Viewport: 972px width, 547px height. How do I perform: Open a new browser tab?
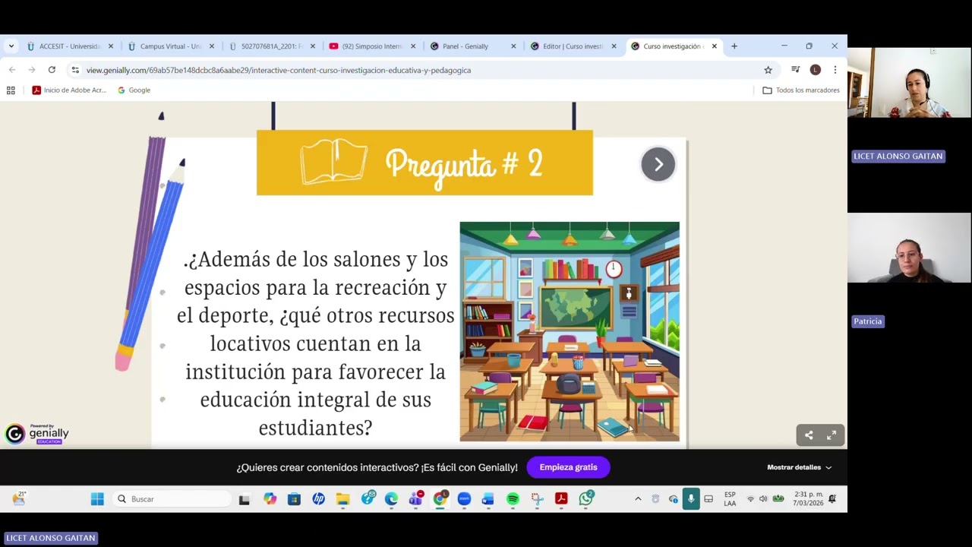[x=734, y=46]
